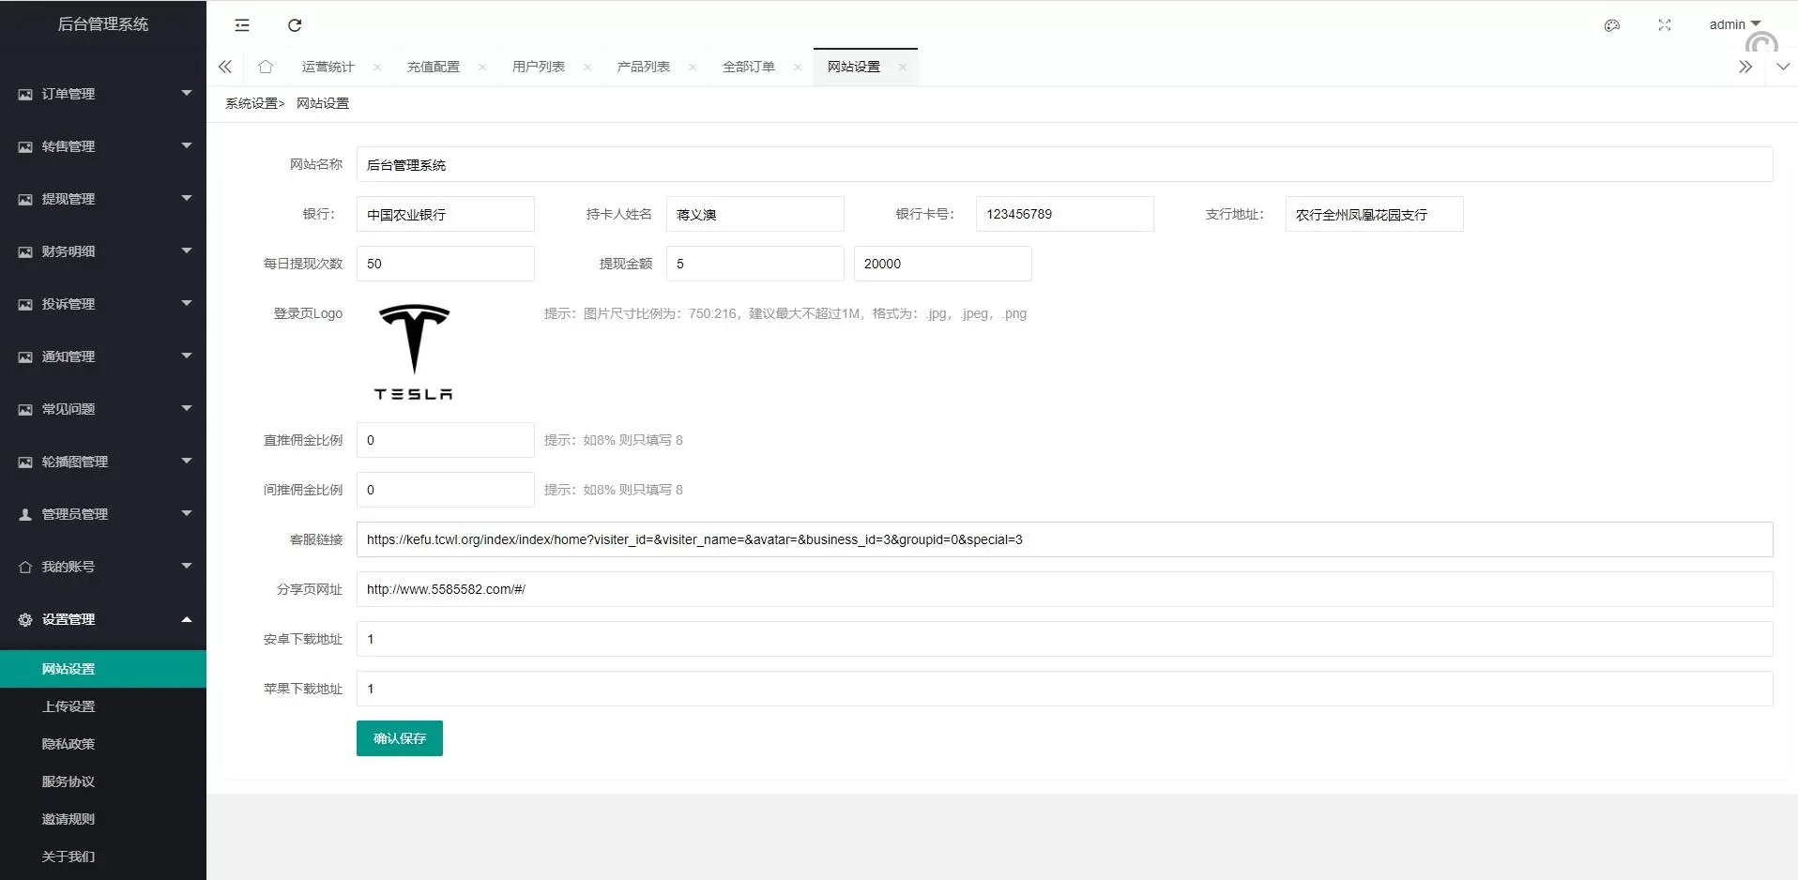Click the 确认保存 button

click(x=399, y=738)
